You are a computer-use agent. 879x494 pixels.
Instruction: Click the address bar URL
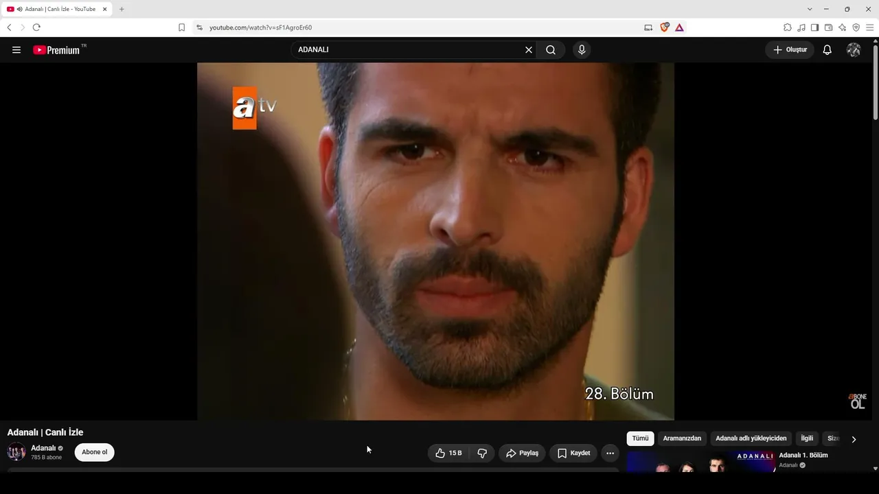pos(261,27)
